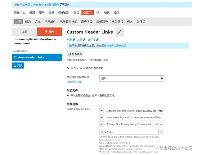The height and width of the screenshot is (155, 197).
Task: Open 嵌入 embedding sub-tab
Action: (130, 22)
